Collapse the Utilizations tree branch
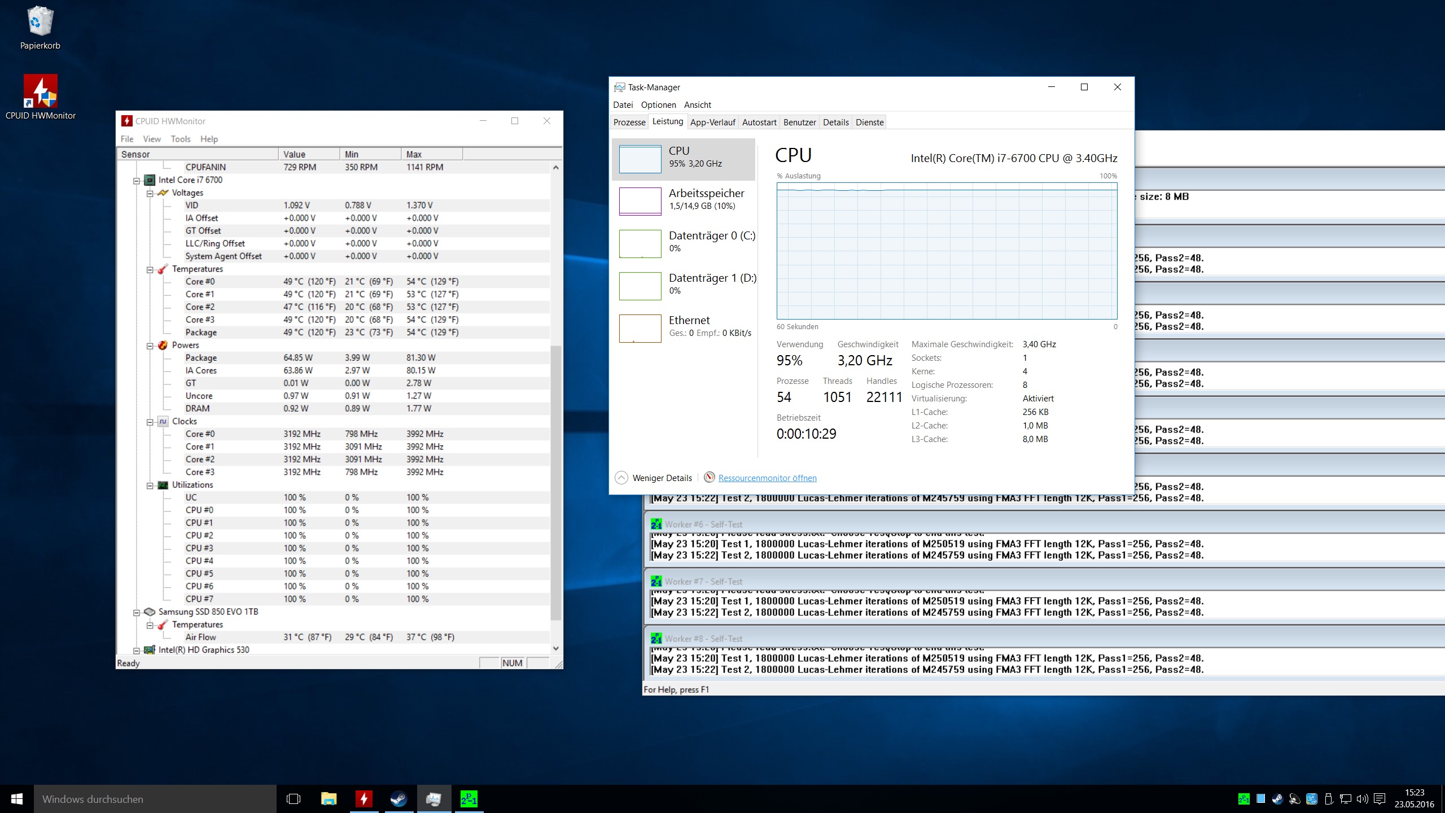The image size is (1445, 813). point(150,486)
